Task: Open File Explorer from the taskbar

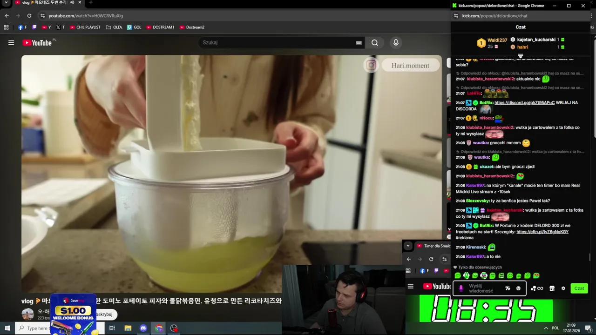Action: [x=128, y=328]
